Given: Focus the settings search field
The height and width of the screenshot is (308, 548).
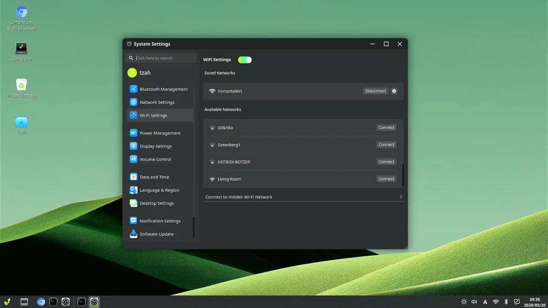Looking at the screenshot, I should tap(161, 58).
